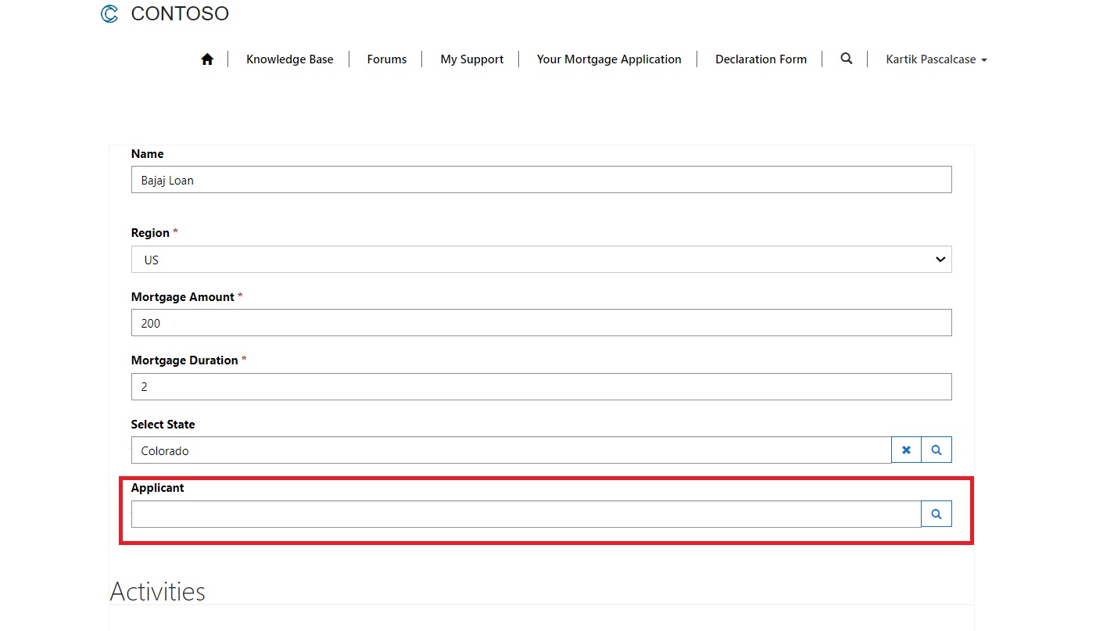Screen dimensions: 1103x631
Task: Open My Support page
Action: click(x=471, y=59)
